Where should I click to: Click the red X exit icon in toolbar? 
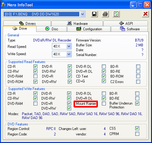pyautogui.click(x=145, y=14)
